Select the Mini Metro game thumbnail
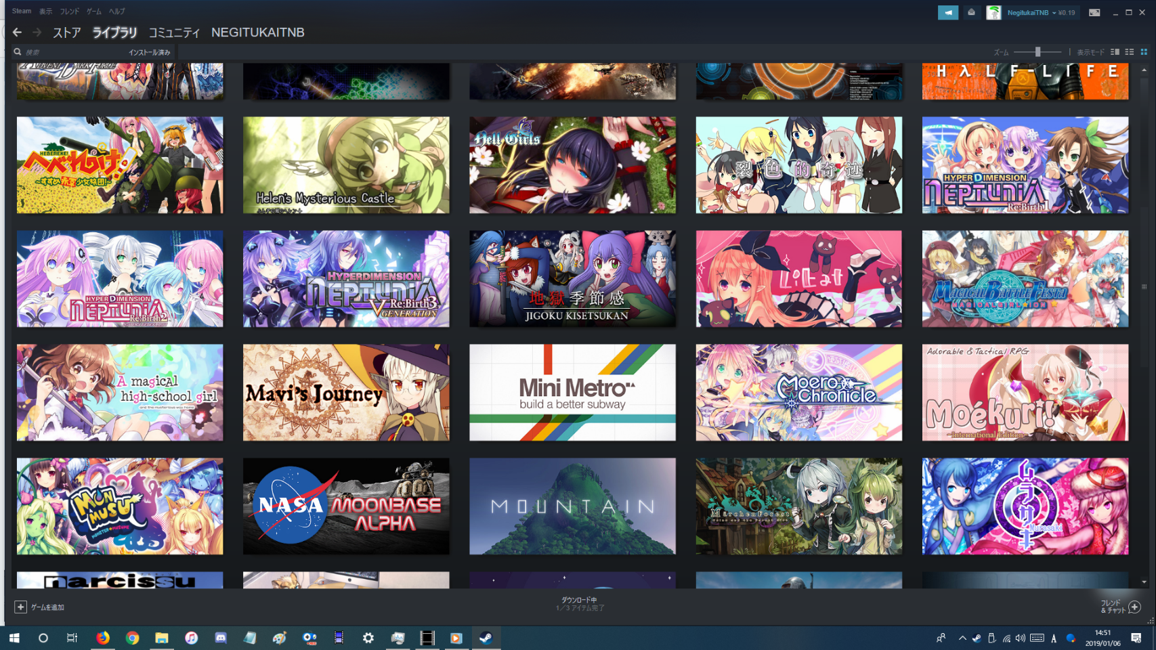Screen dimensions: 1156x650 click(572, 393)
